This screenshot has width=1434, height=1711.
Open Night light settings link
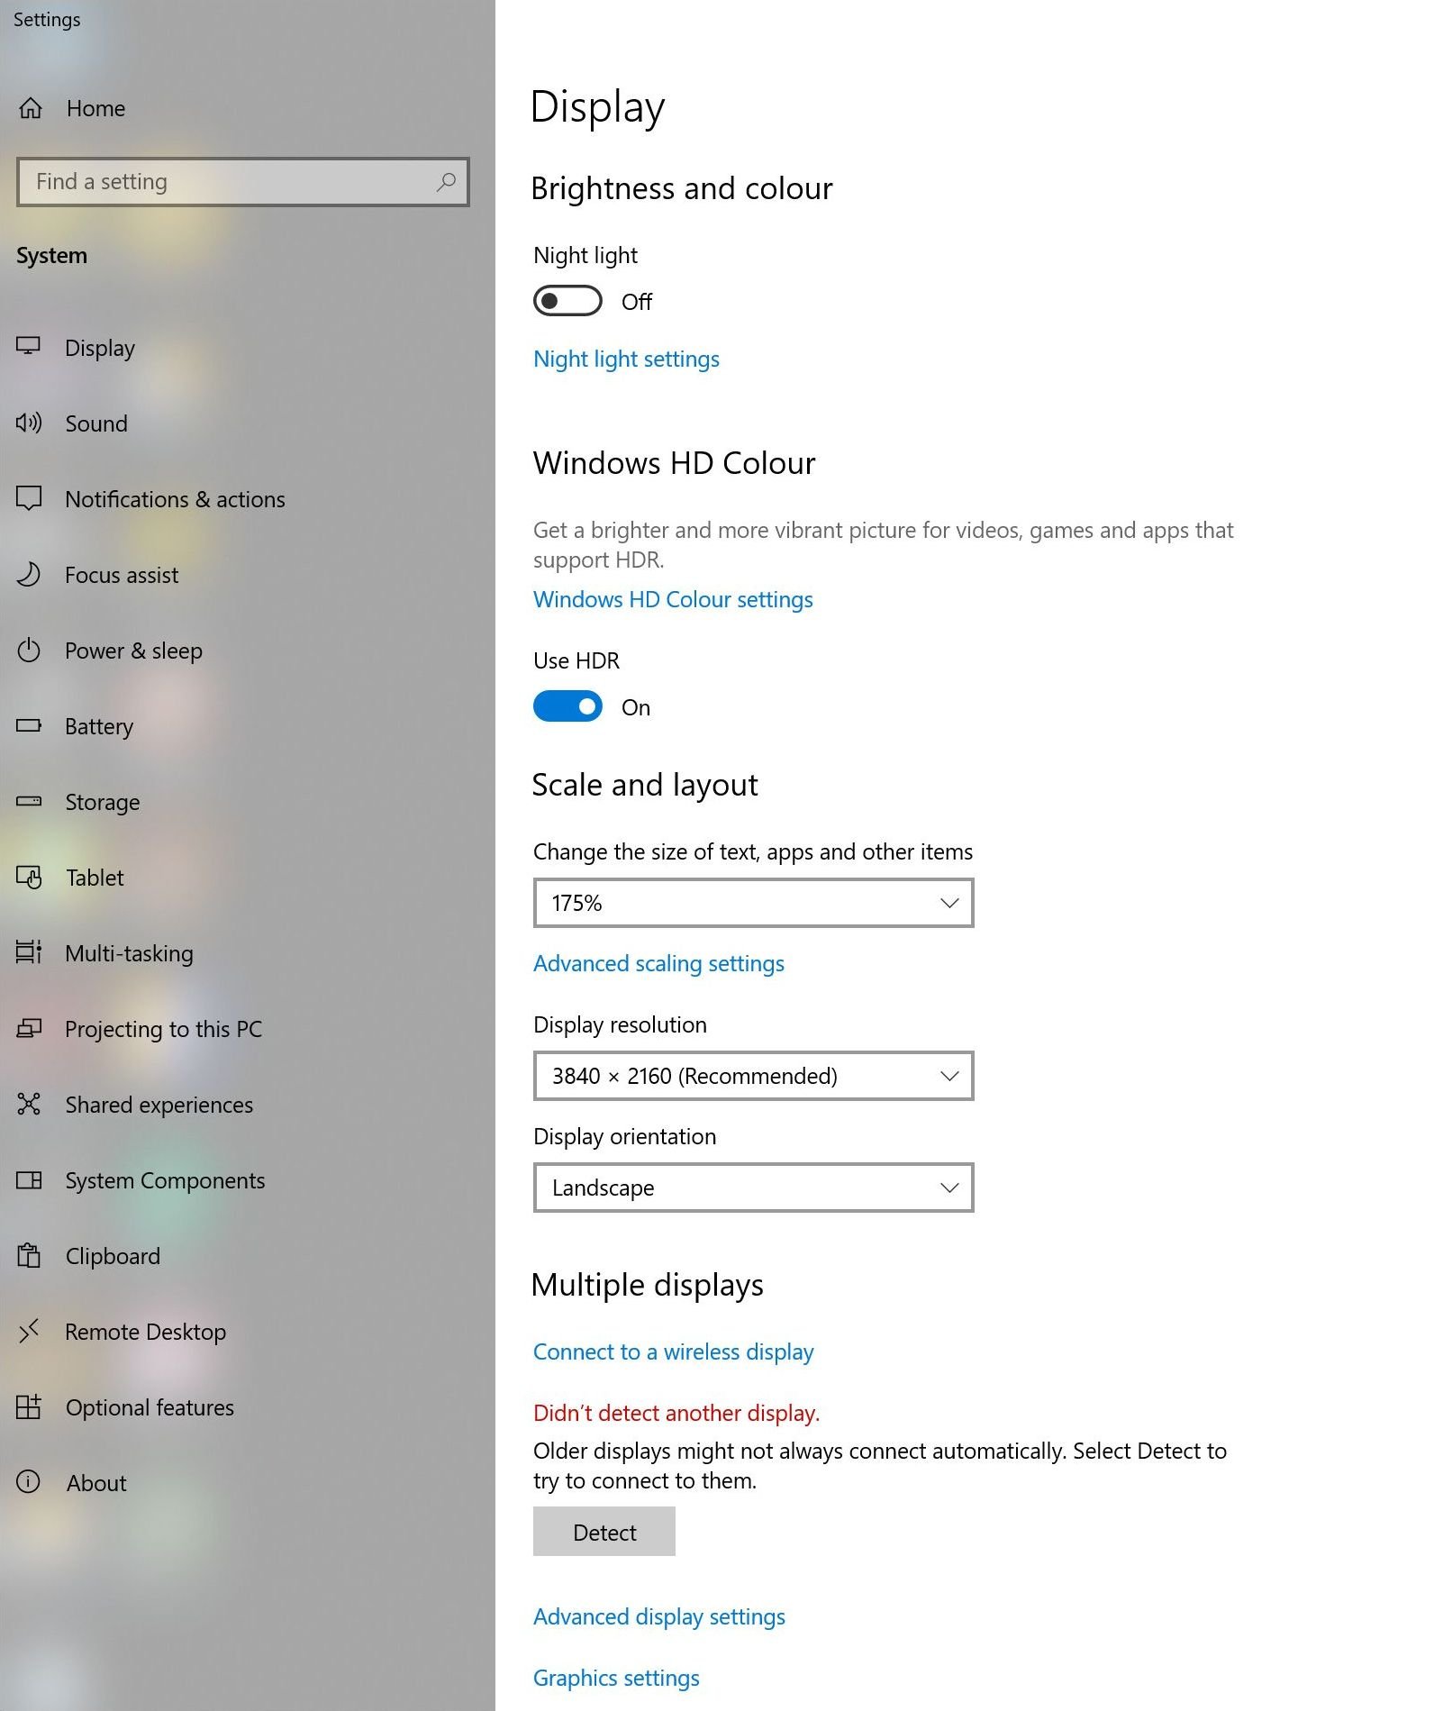626,359
